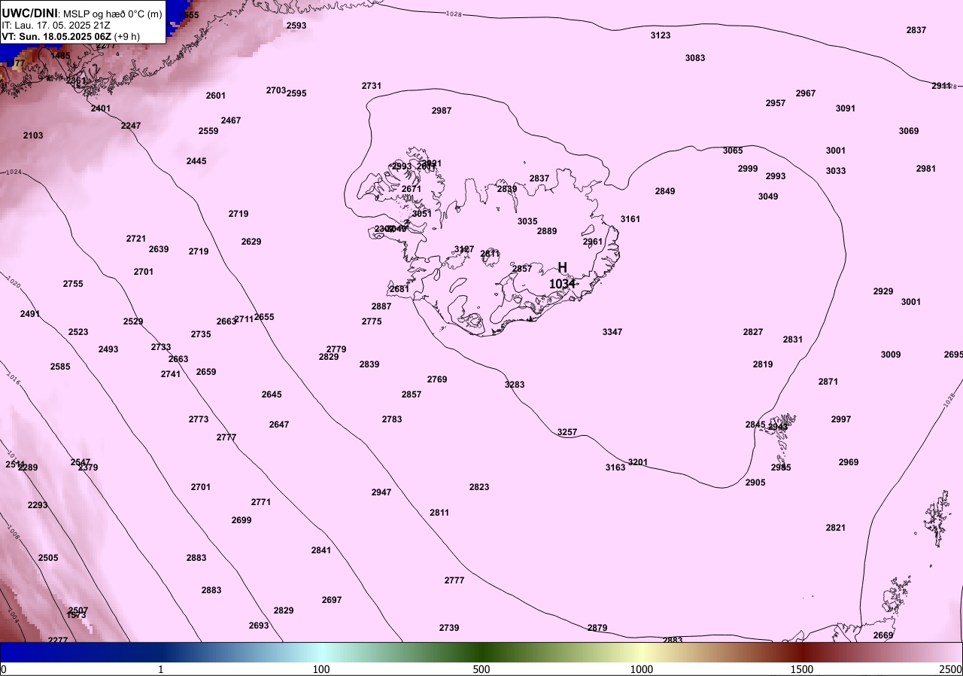Click the 1000 label on color scale
The width and height of the screenshot is (963, 676).
642,669
